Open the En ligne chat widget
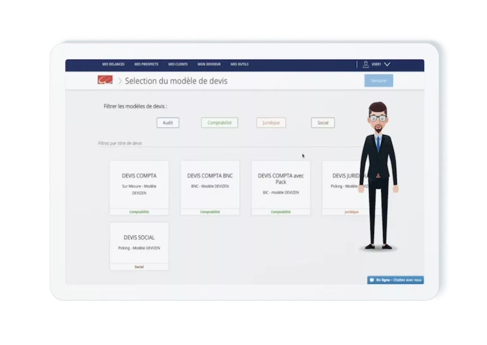Image resolution: width=487 pixels, height=345 pixels. pyautogui.click(x=396, y=280)
